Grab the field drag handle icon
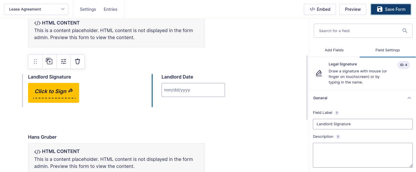Screen dimensions: 416x172 pyautogui.click(x=35, y=61)
